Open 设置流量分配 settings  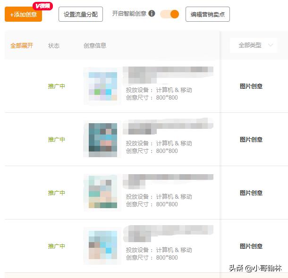pos(81,14)
